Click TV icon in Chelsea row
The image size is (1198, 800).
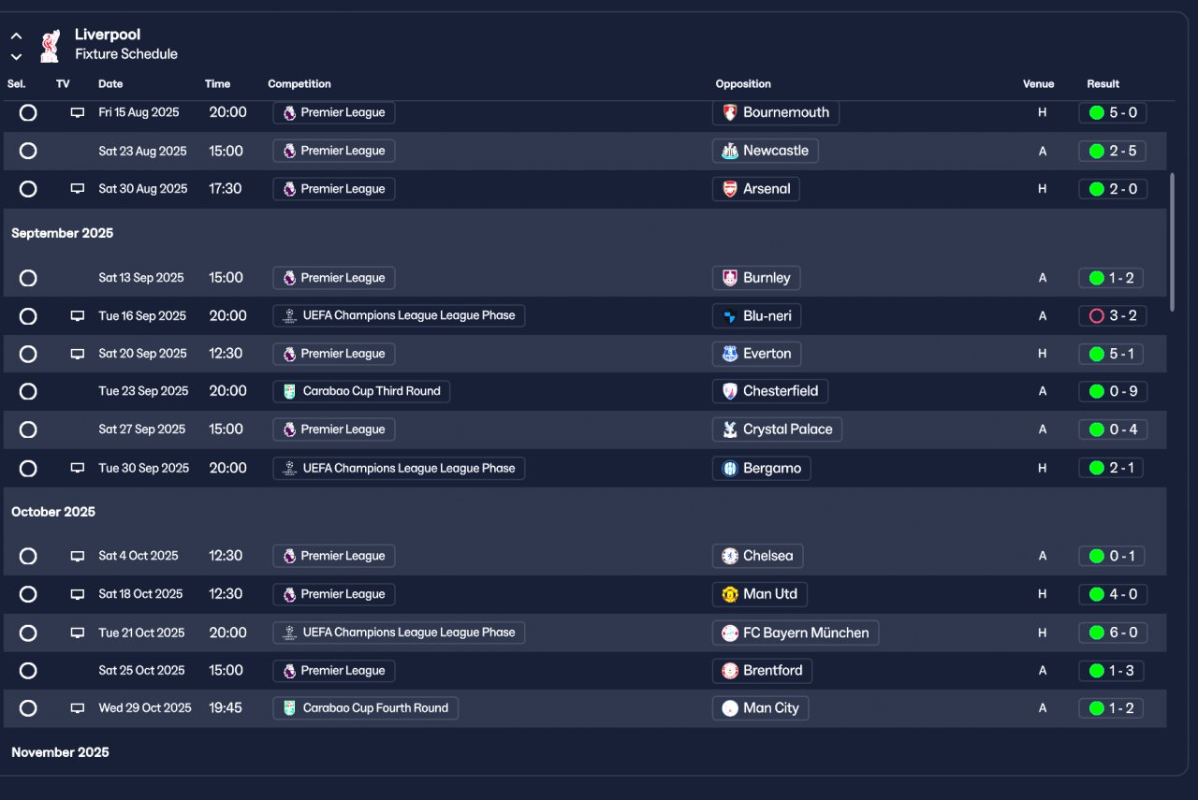pos(78,556)
